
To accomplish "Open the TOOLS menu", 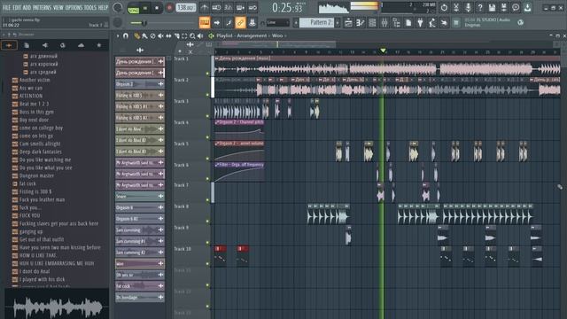I will (x=90, y=8).
